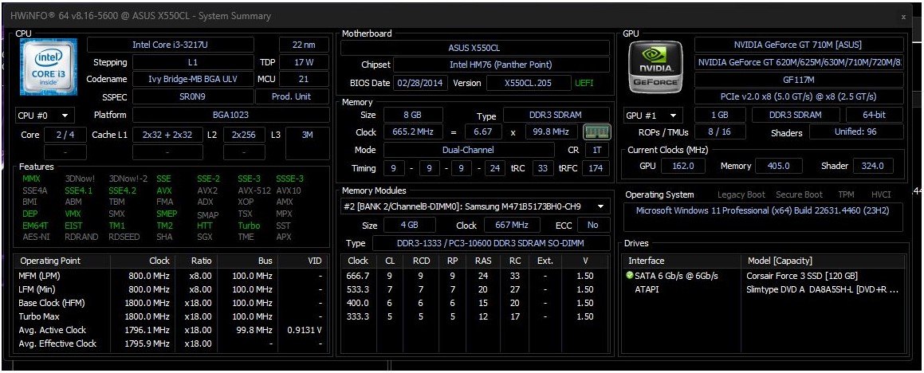Screen dimensions: 924x373
Task: Select the Corsair Force 3 SSD drive row
Action: [764, 276]
